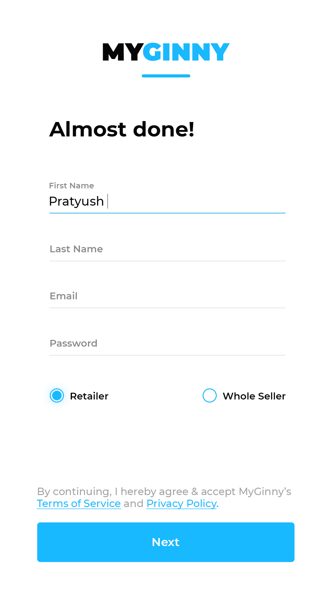332x590 pixels.
Task: Click the "First Name" floating label
Action: [72, 186]
